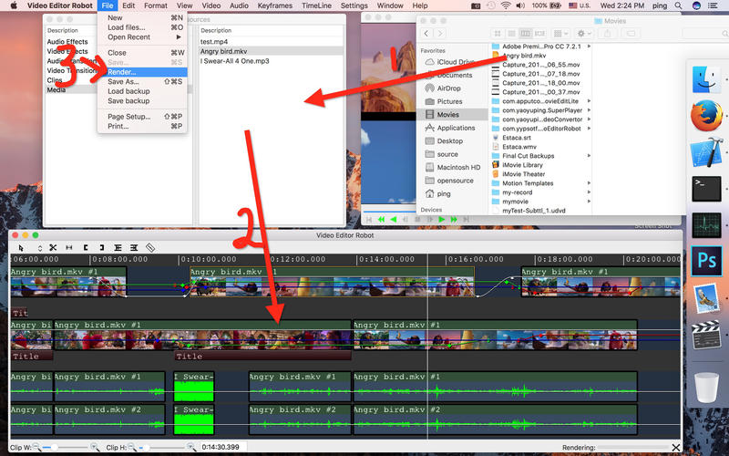The height and width of the screenshot is (456, 729).
Task: Expand the Open Recent submenu
Action: tap(142, 37)
